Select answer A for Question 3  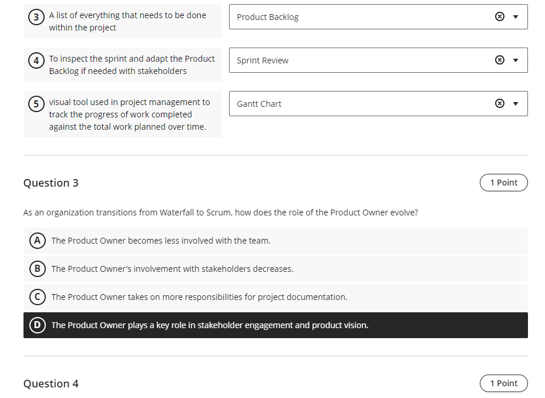(x=275, y=241)
